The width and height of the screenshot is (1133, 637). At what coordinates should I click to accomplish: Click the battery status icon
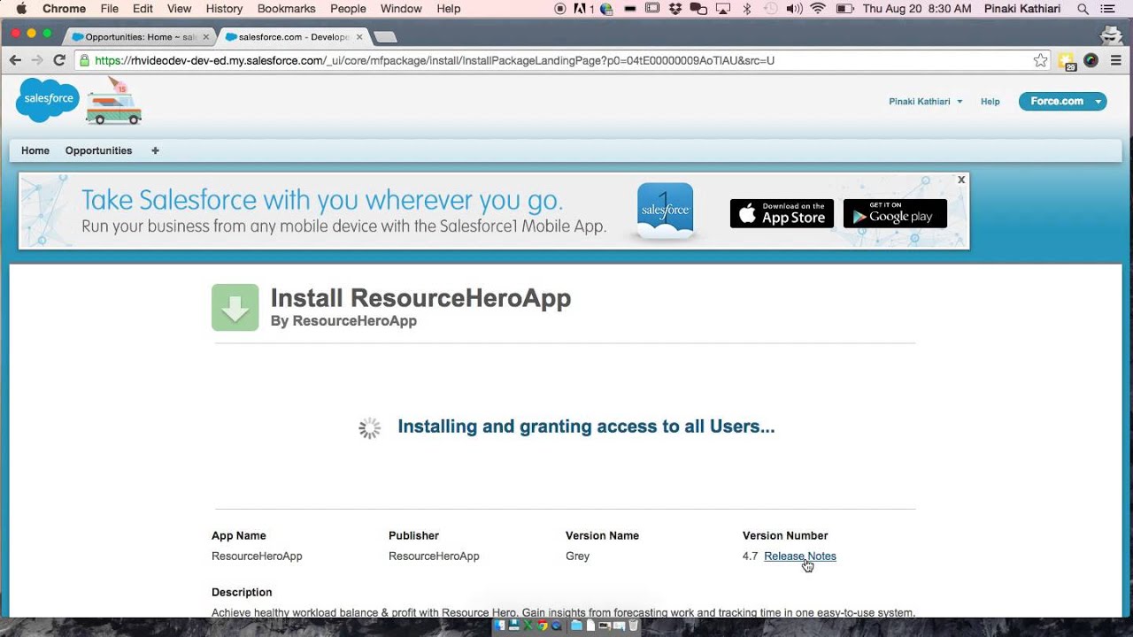coord(844,9)
